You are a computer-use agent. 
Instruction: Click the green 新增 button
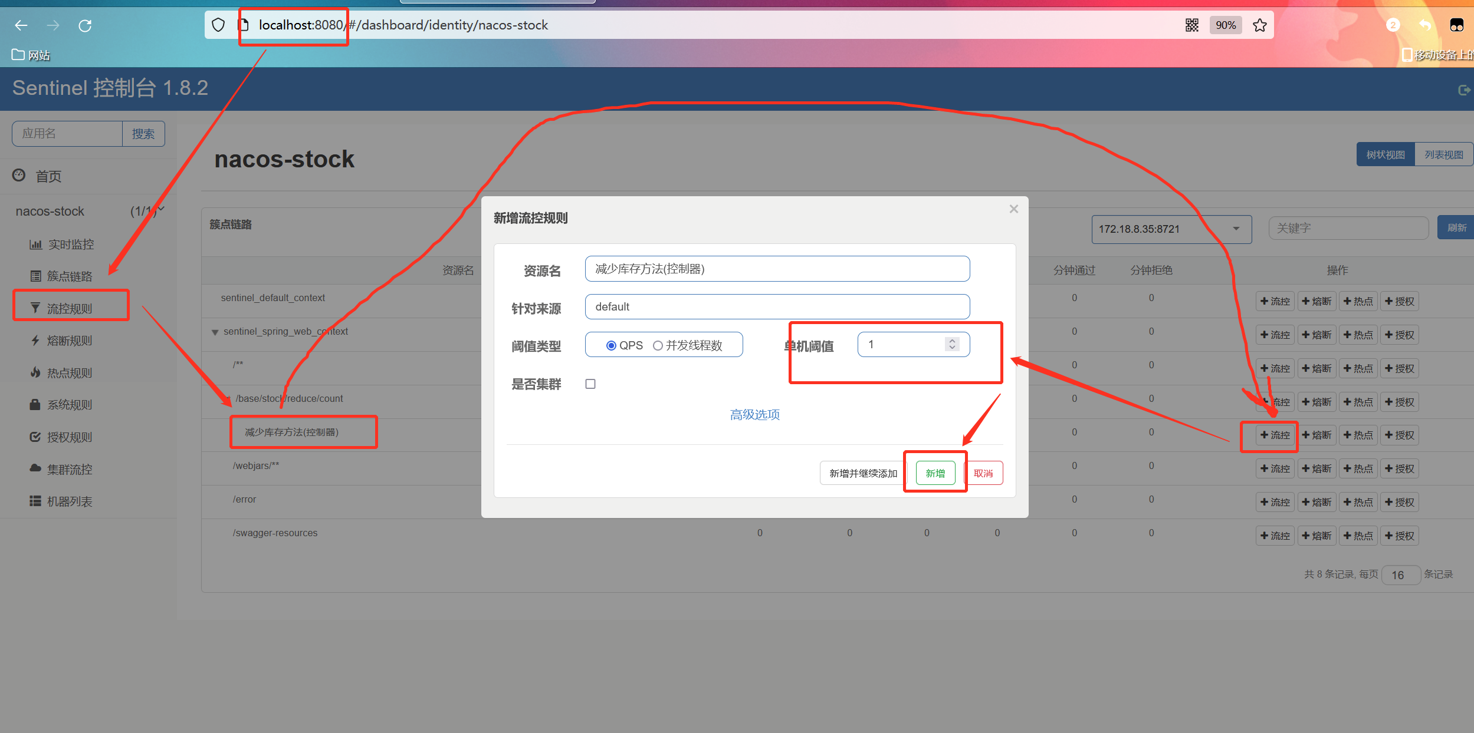[935, 473]
